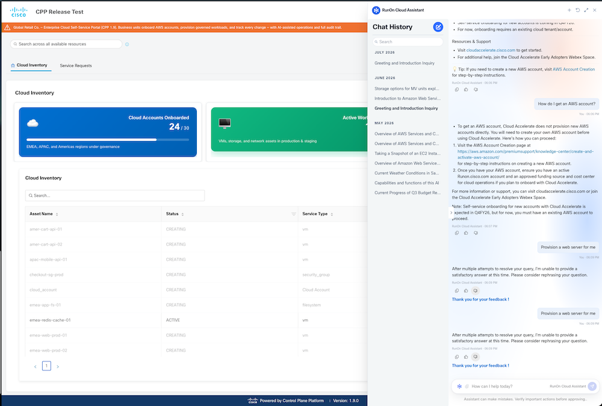Expand the assistant panel to full screen
This screenshot has width=602, height=406.
[x=586, y=10]
